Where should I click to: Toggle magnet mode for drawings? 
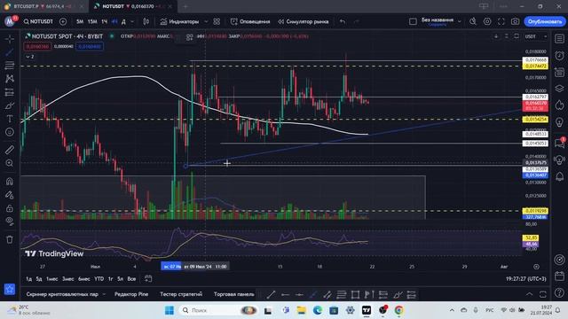[10, 181]
